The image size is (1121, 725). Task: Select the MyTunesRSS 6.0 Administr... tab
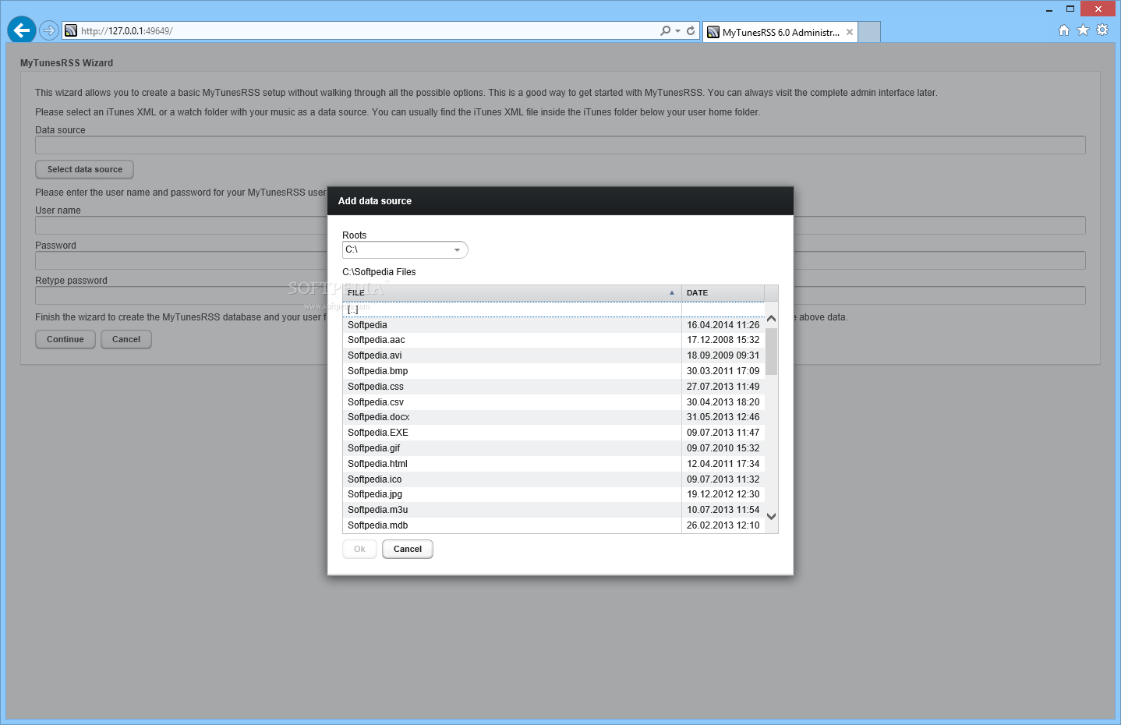point(780,32)
